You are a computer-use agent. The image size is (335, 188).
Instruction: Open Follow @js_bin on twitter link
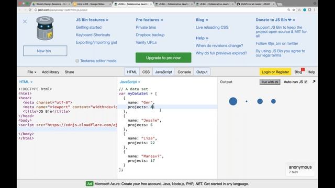coord(277,43)
